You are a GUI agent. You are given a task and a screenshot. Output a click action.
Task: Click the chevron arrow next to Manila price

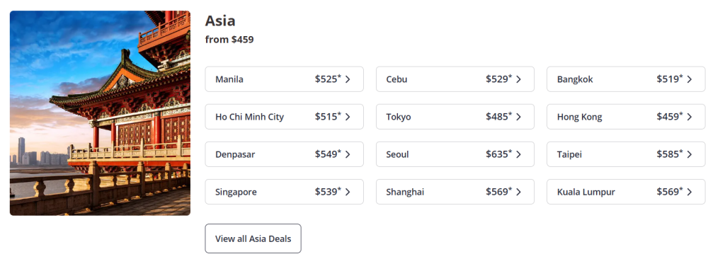[x=348, y=79]
